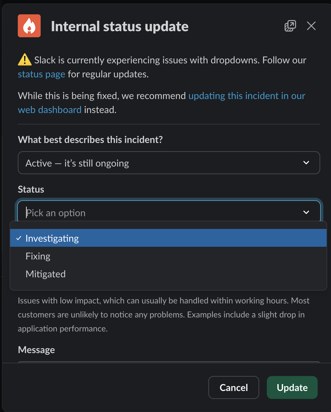The height and width of the screenshot is (412, 331).
Task: Click the "Internal status update" title
Action: (x=120, y=26)
